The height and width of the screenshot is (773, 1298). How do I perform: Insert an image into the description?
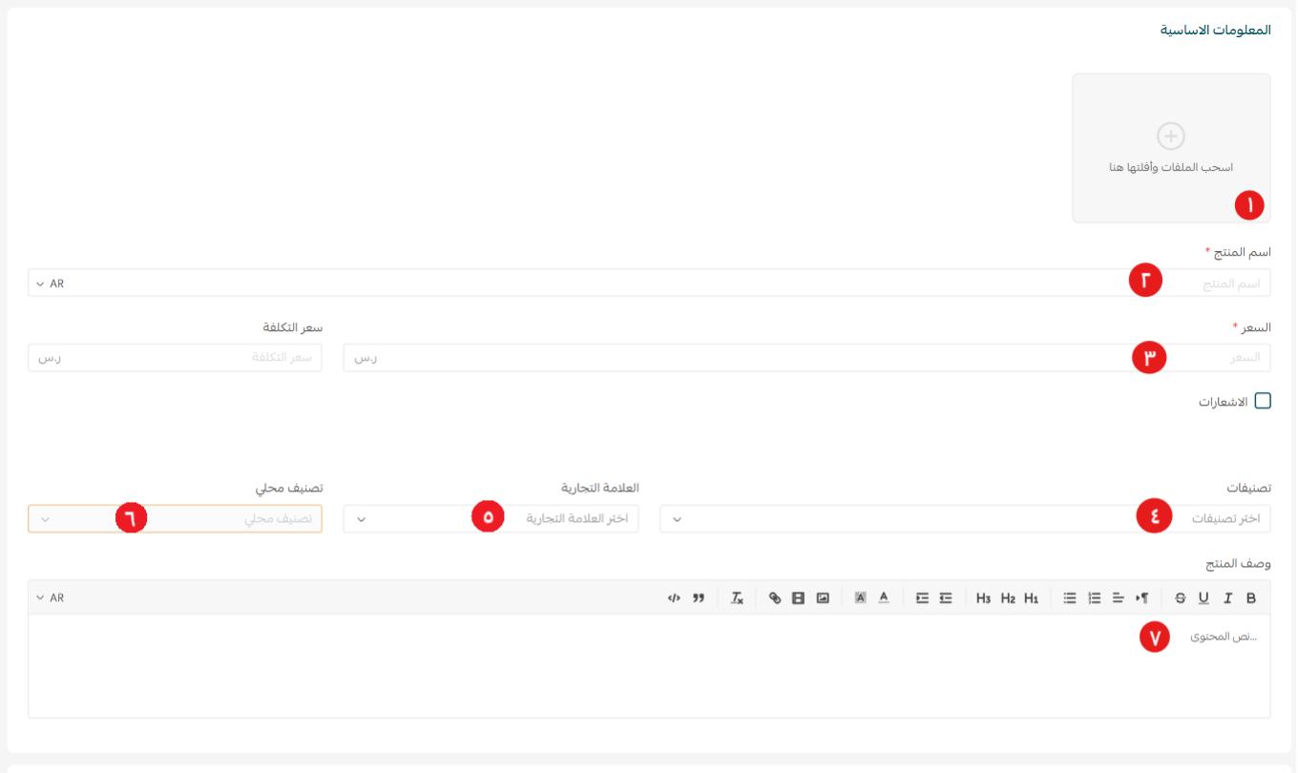tap(822, 598)
